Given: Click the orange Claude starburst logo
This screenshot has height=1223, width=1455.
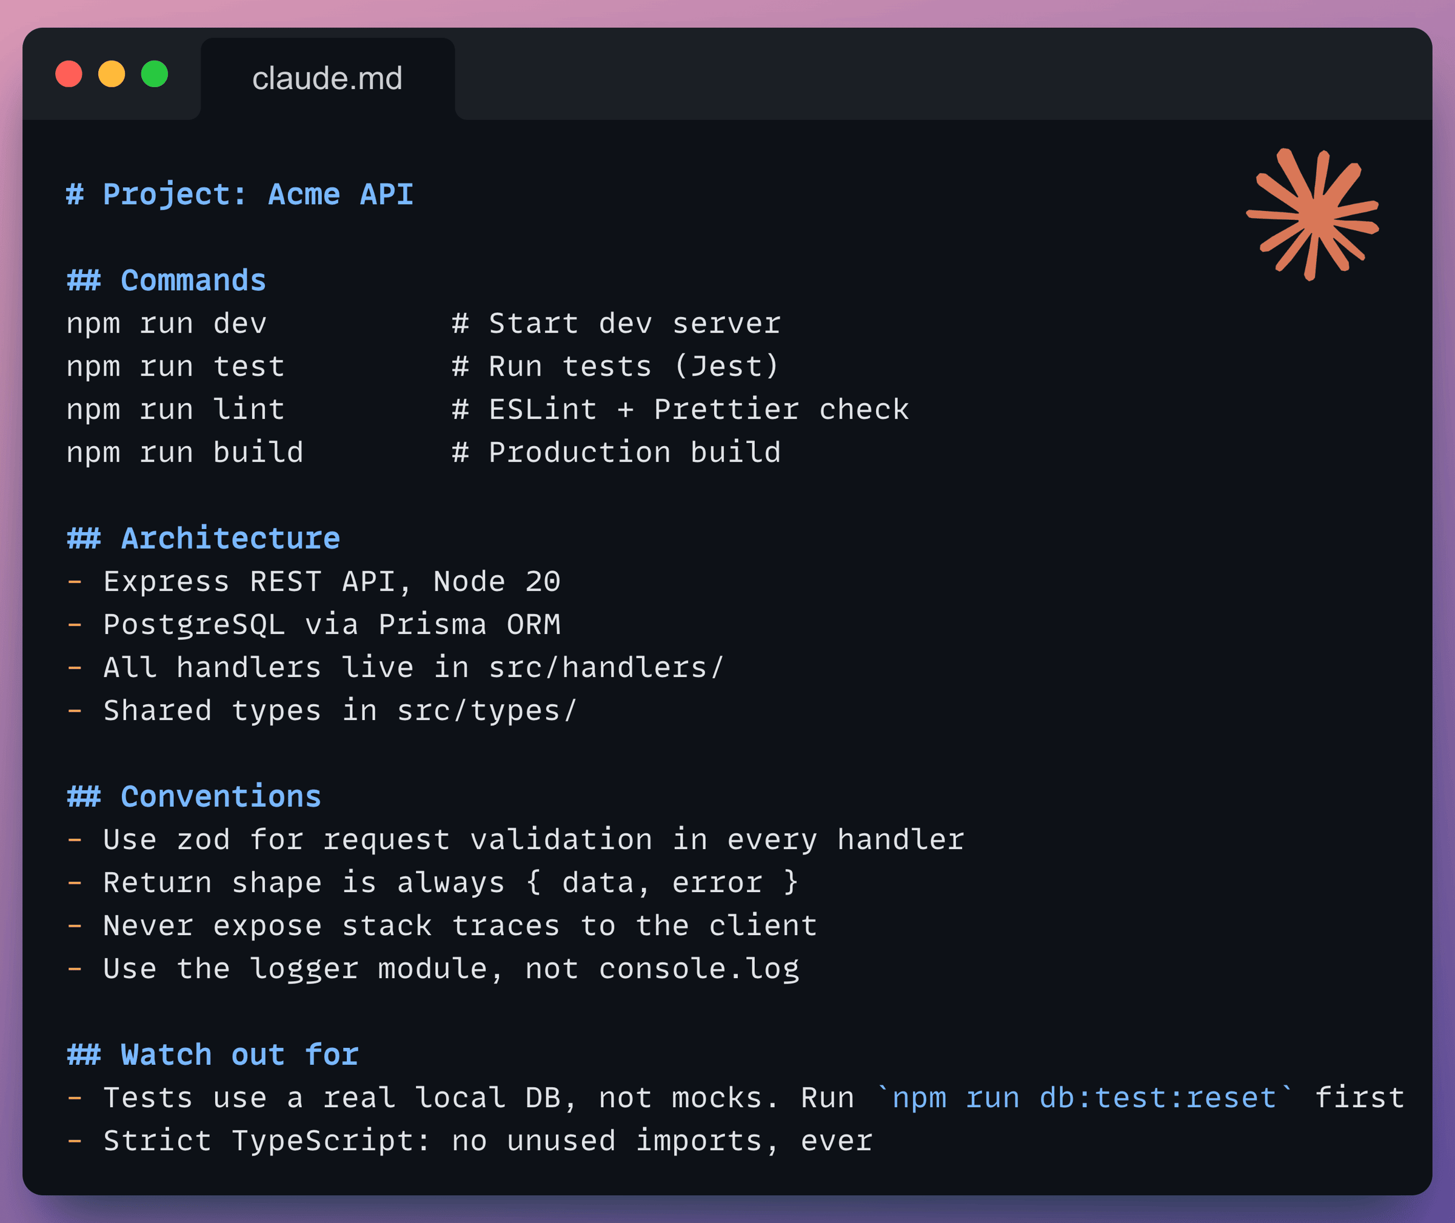Looking at the screenshot, I should point(1312,214).
